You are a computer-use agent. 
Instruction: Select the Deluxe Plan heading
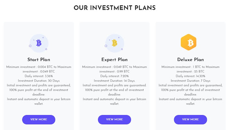pyautogui.click(x=190, y=59)
